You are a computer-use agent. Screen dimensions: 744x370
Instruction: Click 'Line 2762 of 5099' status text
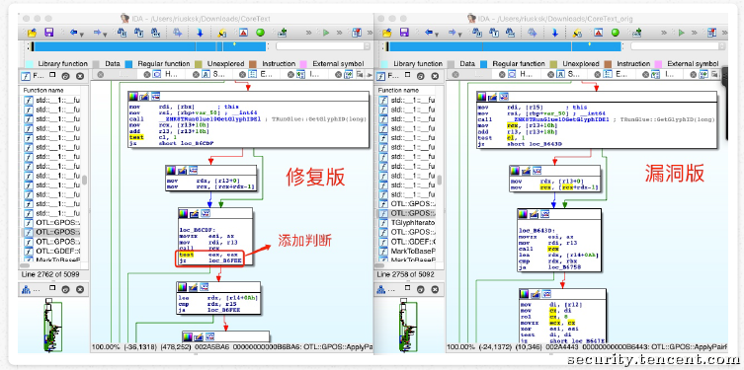(x=50, y=274)
